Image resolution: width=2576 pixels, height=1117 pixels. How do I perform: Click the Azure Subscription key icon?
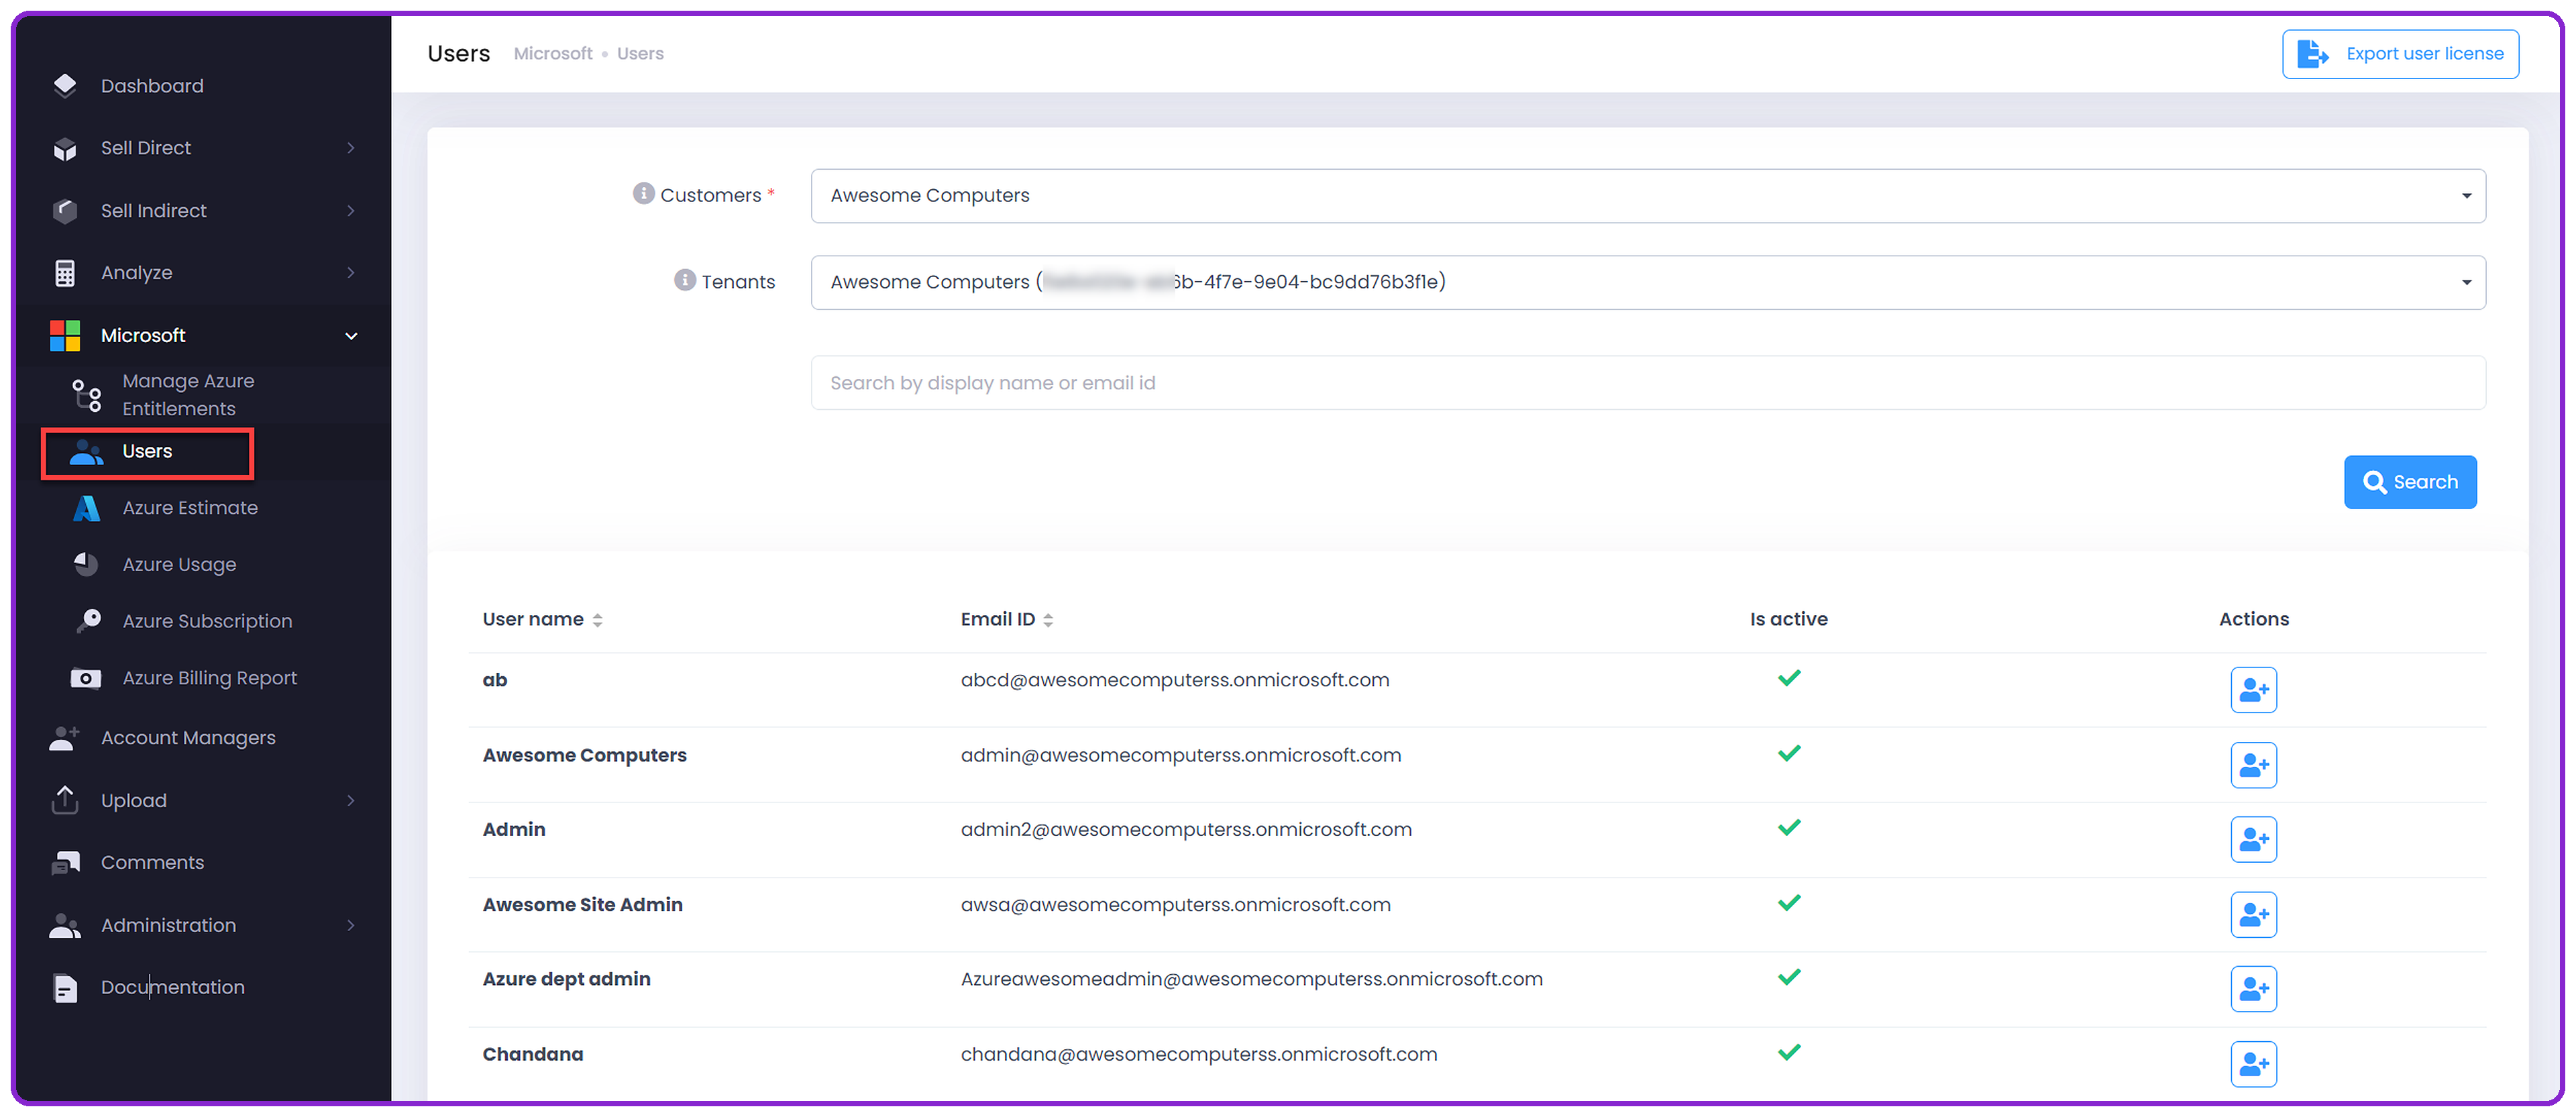[89, 621]
